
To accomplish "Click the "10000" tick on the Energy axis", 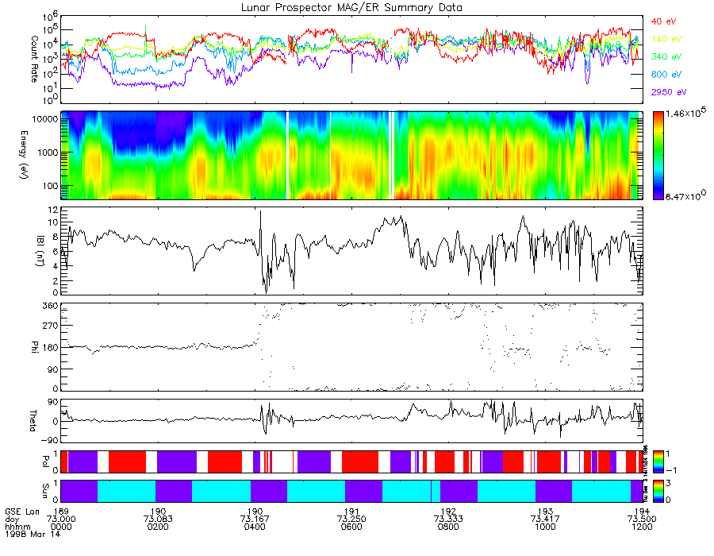I will pyautogui.click(x=45, y=119).
